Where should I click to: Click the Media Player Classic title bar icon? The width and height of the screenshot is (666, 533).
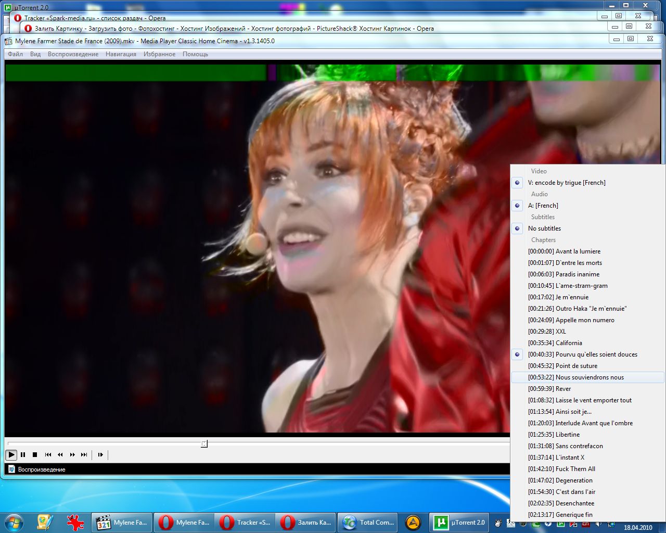[8, 41]
